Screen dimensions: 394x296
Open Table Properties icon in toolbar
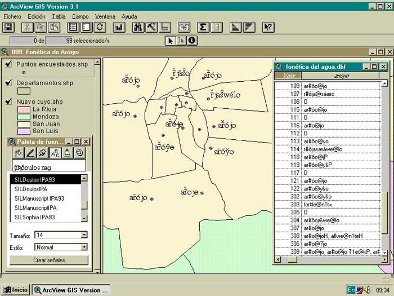pyautogui.click(x=73, y=28)
